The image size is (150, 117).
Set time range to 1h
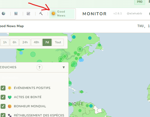[x=5, y=42]
